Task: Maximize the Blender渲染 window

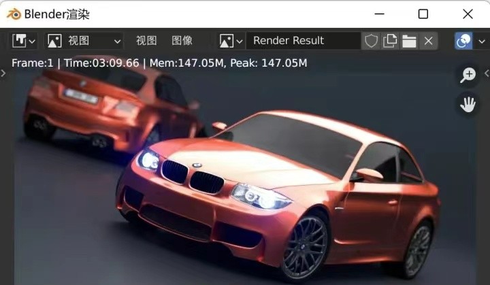Action: pyautogui.click(x=423, y=14)
